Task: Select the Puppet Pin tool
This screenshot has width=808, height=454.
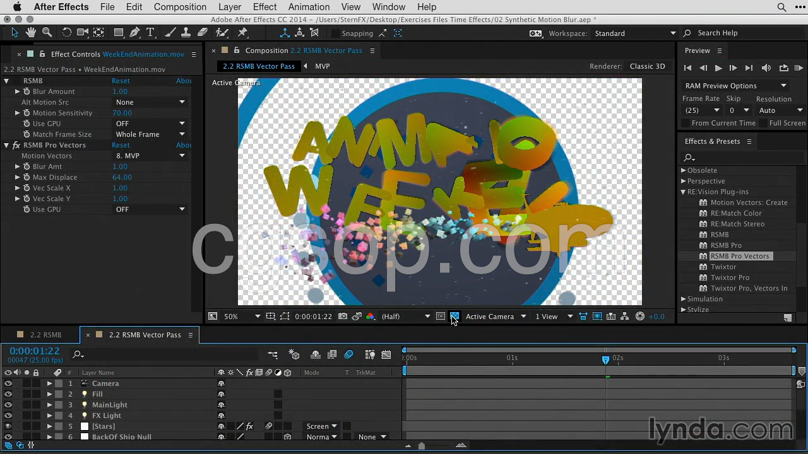Action: 243,33
